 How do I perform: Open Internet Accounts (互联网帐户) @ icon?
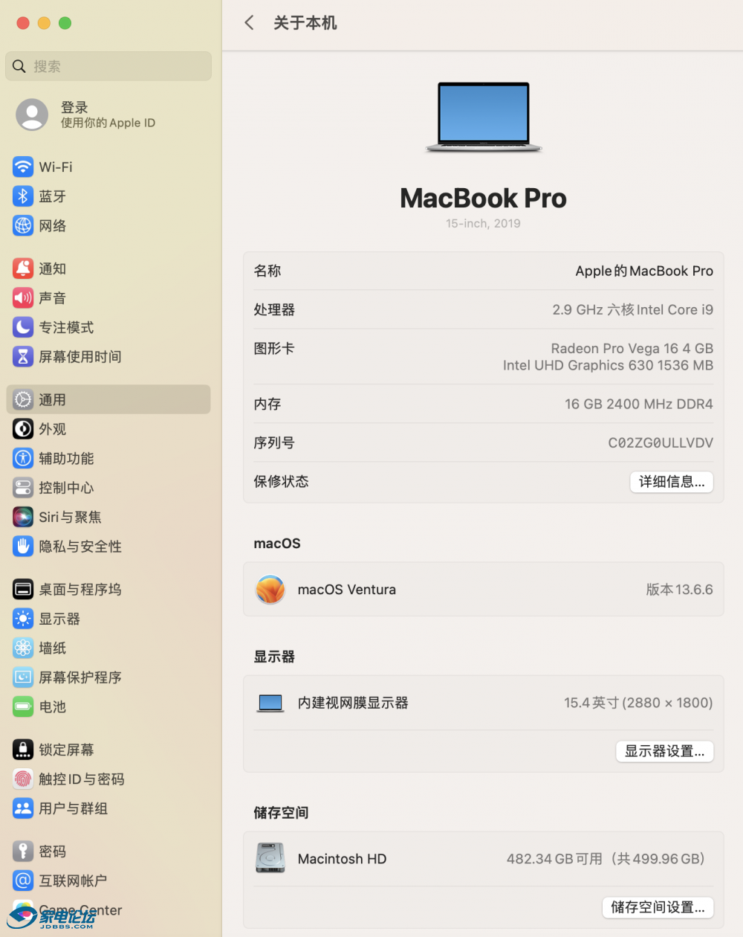tap(23, 880)
